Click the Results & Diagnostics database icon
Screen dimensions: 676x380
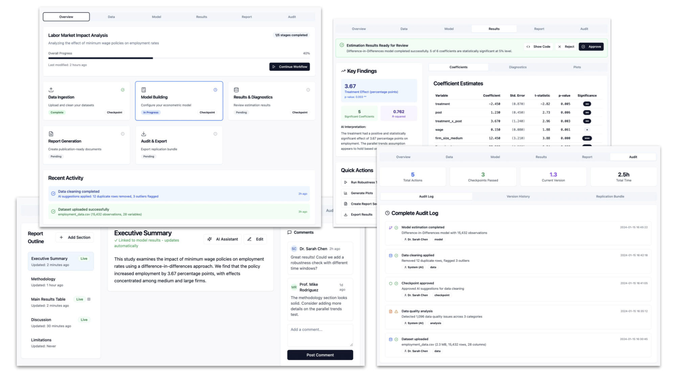(x=236, y=90)
